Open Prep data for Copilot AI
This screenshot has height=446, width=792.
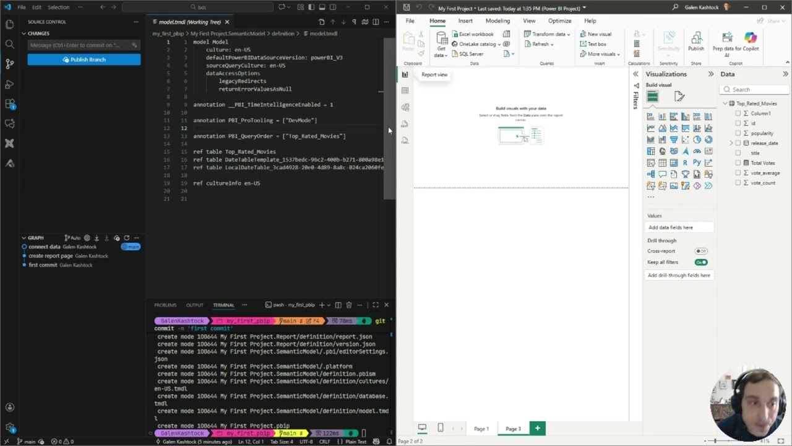click(736, 43)
